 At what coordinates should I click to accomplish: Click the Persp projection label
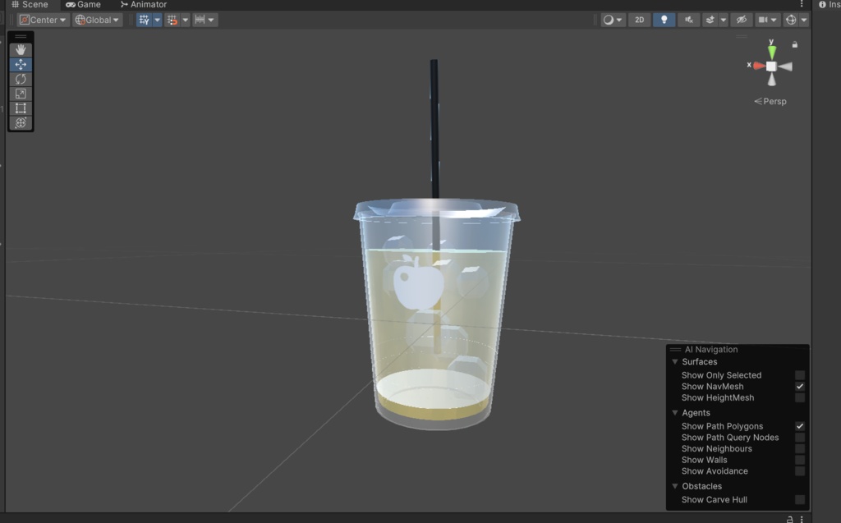pos(770,101)
